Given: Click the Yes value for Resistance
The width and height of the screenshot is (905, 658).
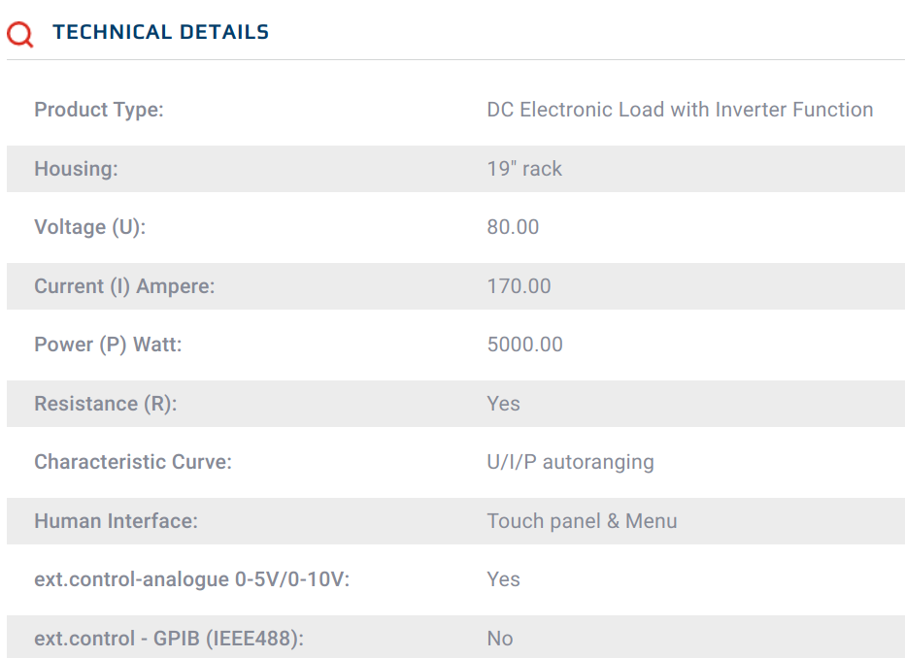Looking at the screenshot, I should pos(503,404).
